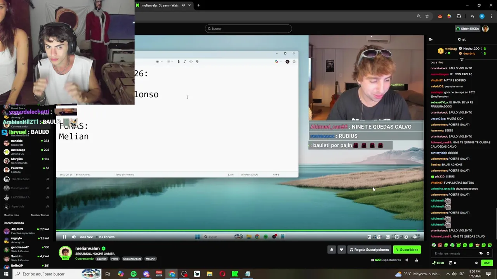
Task: Open the Chrome extensions puzzle icon
Action: [x=459, y=16]
